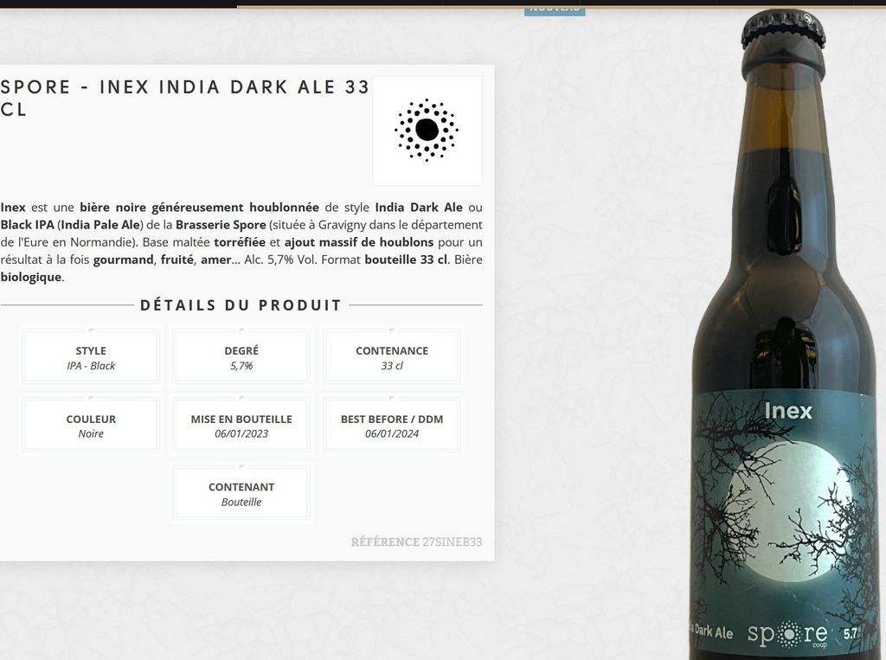Click the India Dark Ale bold text
This screenshot has height=660, width=886.
[419, 207]
